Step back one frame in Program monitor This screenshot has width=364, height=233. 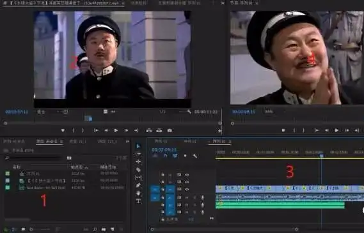327,130
